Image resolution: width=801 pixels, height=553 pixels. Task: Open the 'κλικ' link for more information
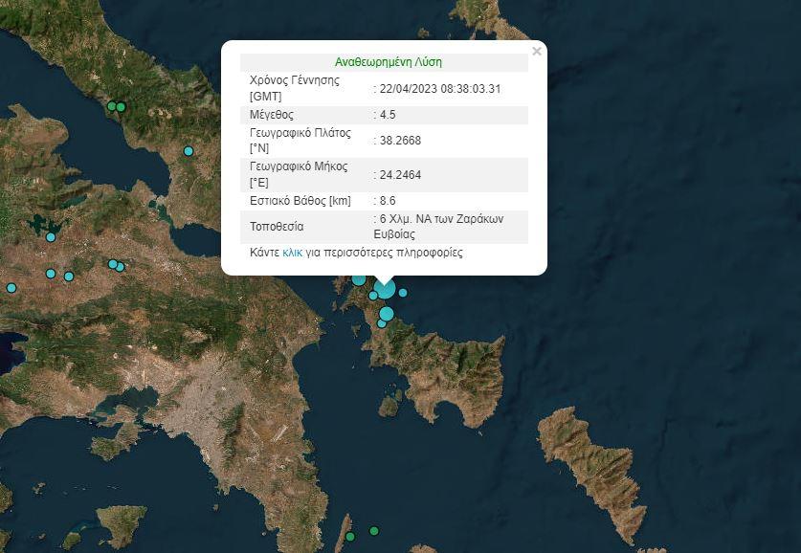292,254
